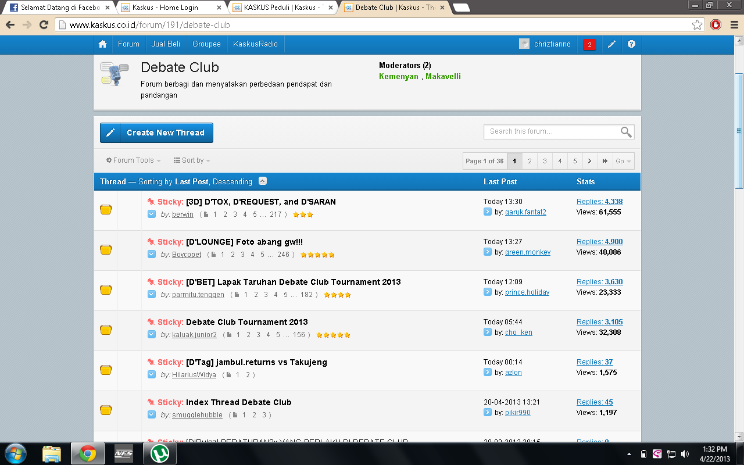Open Replies: 4,338 link

[599, 202]
